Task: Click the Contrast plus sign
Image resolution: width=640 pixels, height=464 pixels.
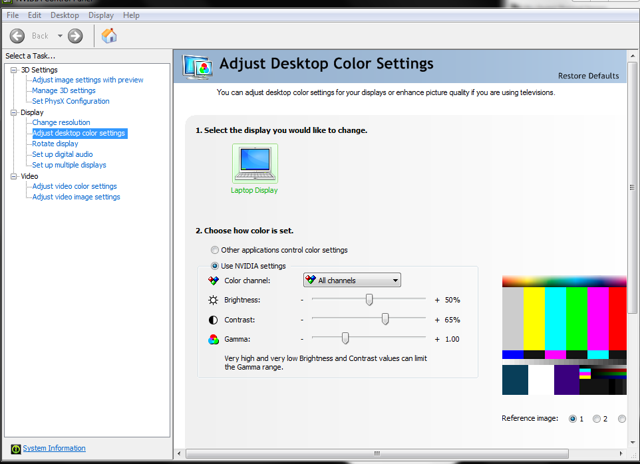Action: (x=437, y=320)
